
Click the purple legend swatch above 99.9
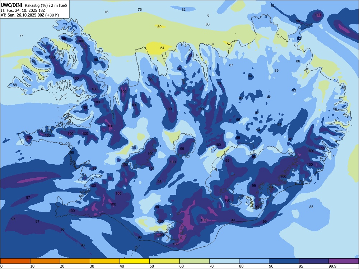coord(344,261)
